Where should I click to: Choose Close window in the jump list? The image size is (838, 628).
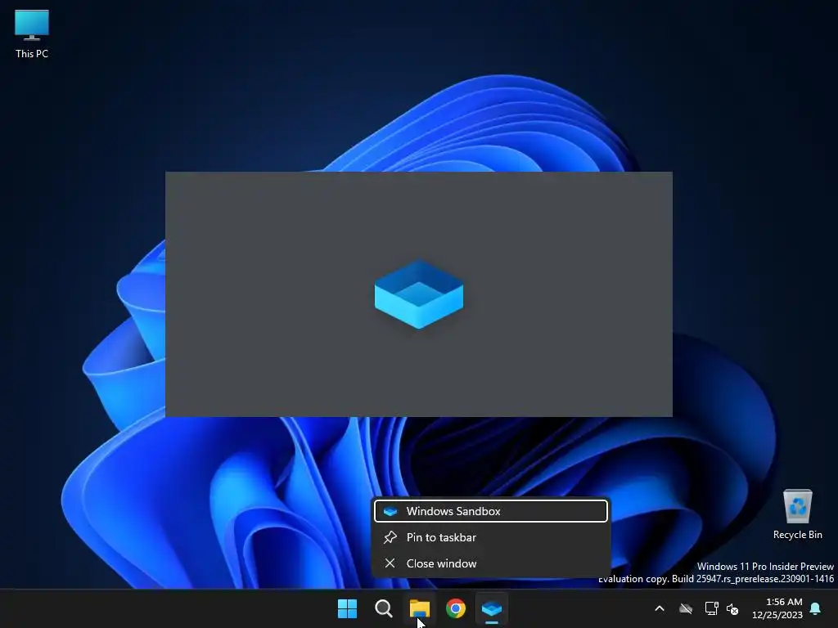[491, 563]
